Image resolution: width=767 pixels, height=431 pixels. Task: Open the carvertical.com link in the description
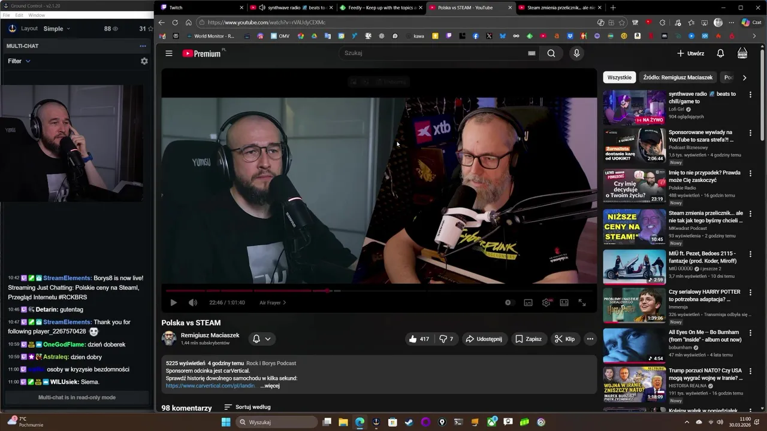click(x=210, y=386)
